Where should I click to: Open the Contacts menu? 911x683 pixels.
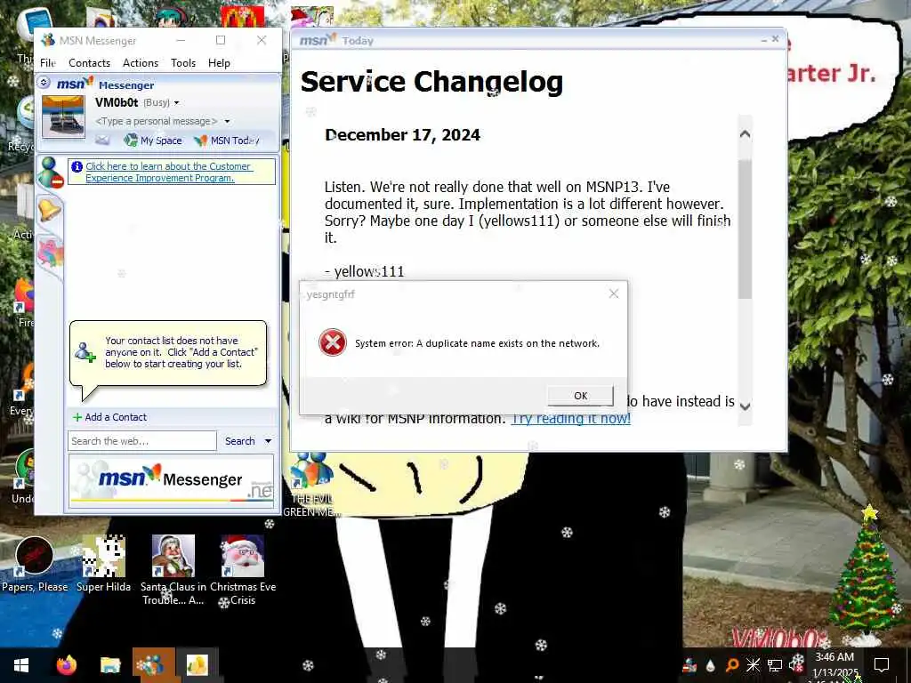tap(89, 63)
